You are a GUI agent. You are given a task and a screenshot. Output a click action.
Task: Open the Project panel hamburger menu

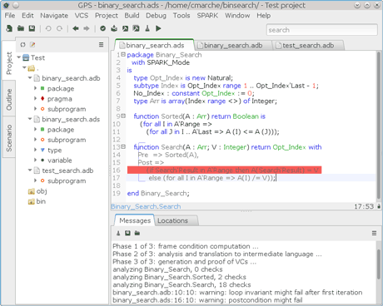coord(102,45)
